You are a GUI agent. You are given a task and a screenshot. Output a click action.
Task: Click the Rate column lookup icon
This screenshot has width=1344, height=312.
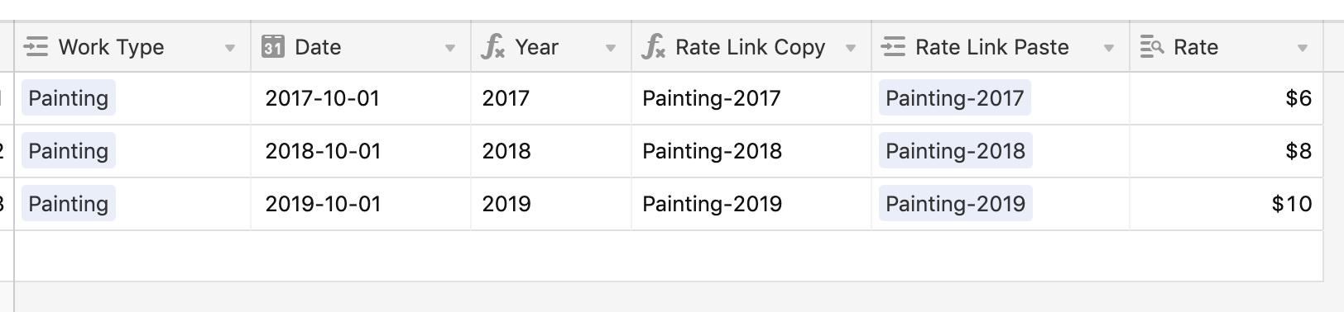[1152, 47]
